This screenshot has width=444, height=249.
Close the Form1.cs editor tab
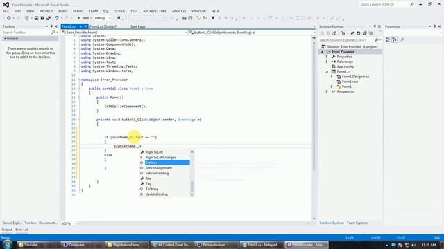[x=85, y=26]
